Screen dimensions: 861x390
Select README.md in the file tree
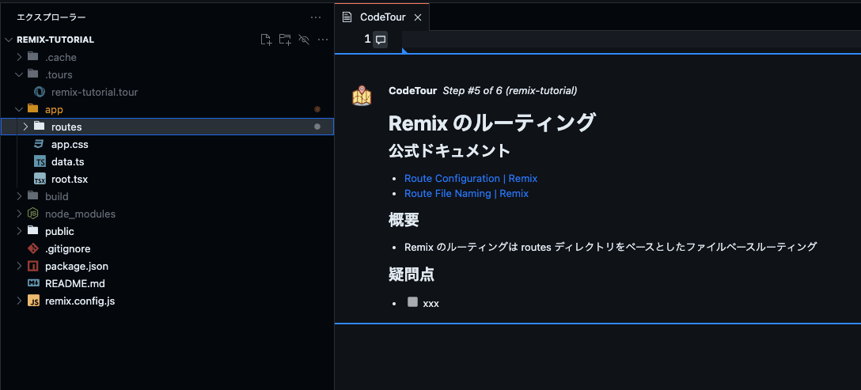coord(74,283)
